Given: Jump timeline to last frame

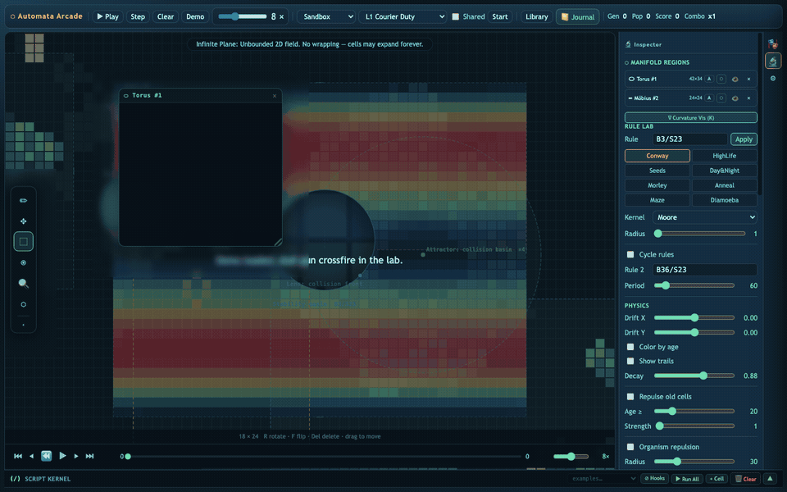Looking at the screenshot, I should [90, 456].
